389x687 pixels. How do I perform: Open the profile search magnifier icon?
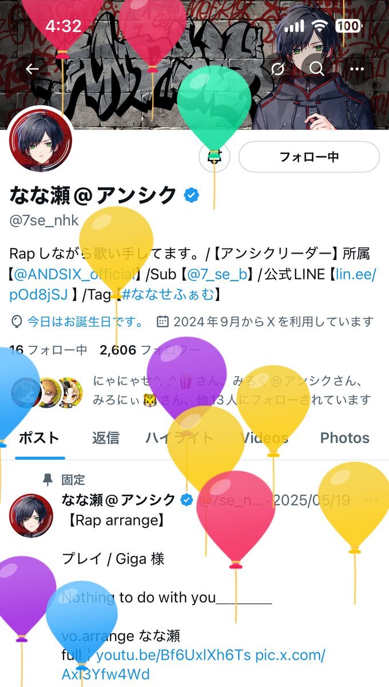[316, 69]
